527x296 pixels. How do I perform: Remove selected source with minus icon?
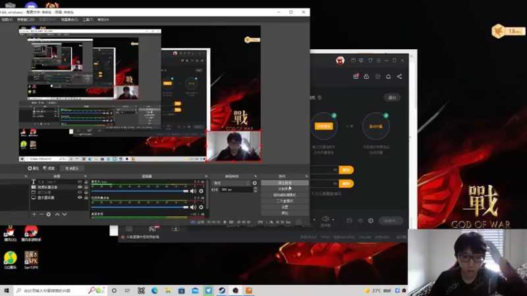point(42,214)
